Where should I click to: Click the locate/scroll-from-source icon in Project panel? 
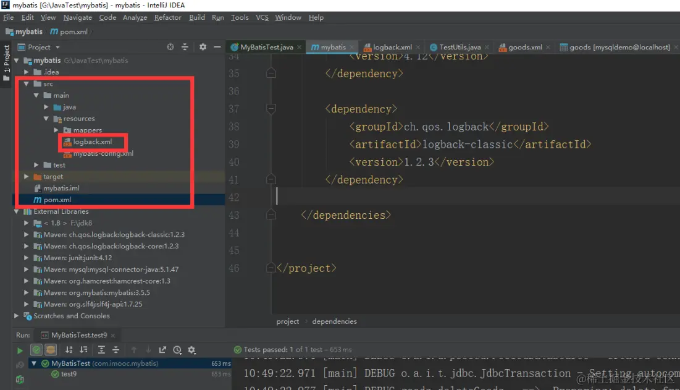[x=170, y=47]
